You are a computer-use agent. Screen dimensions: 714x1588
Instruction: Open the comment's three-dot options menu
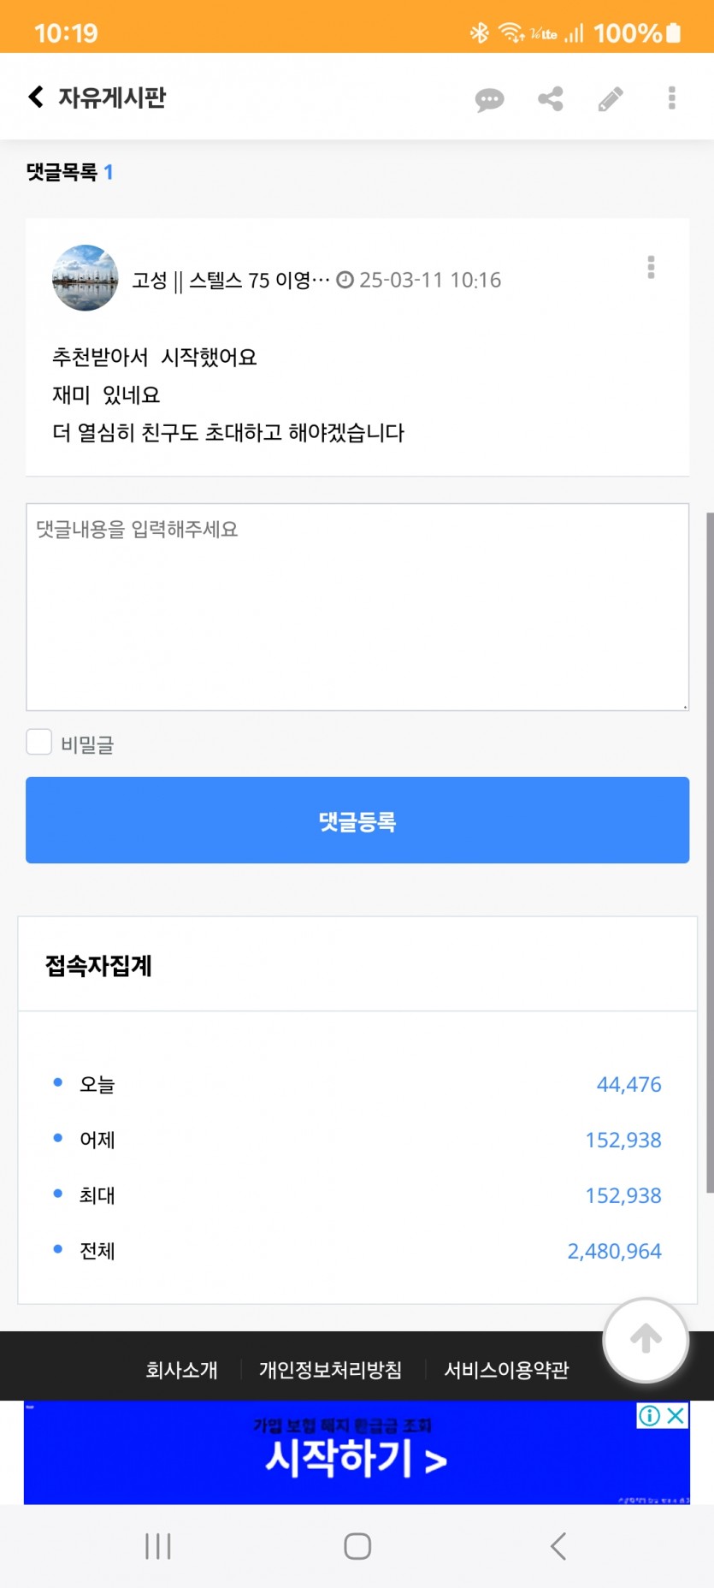[x=652, y=267]
